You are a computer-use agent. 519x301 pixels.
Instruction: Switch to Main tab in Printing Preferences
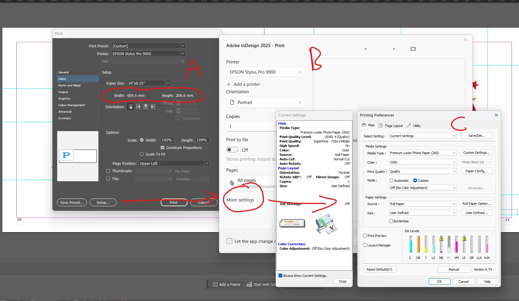coord(368,125)
